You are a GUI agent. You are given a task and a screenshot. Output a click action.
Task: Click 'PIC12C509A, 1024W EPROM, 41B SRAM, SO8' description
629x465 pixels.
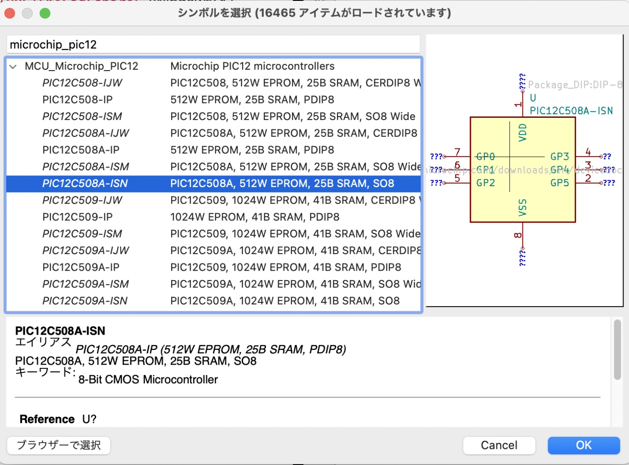click(285, 301)
